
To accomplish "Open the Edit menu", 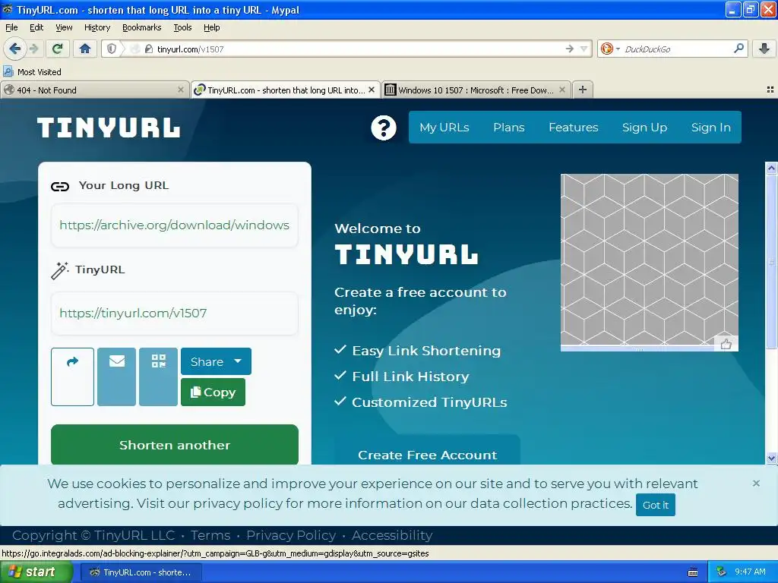I will point(36,27).
